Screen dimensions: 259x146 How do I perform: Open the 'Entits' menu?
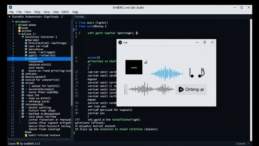click(x=65, y=12)
